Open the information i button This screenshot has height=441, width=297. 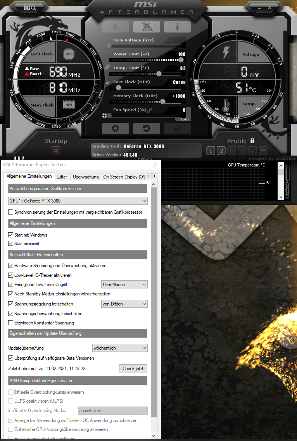(x=177, y=27)
